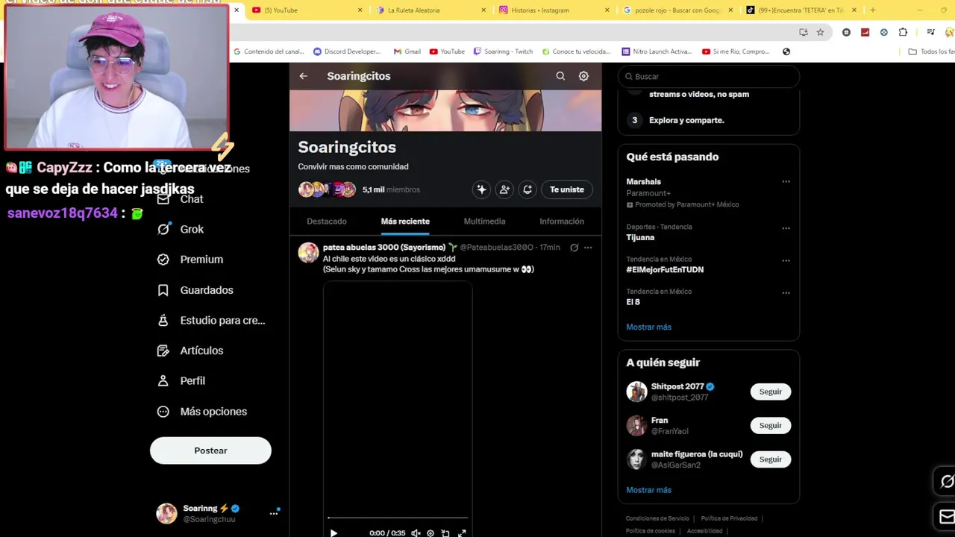Enable picture-in-picture for the video

[x=445, y=533]
